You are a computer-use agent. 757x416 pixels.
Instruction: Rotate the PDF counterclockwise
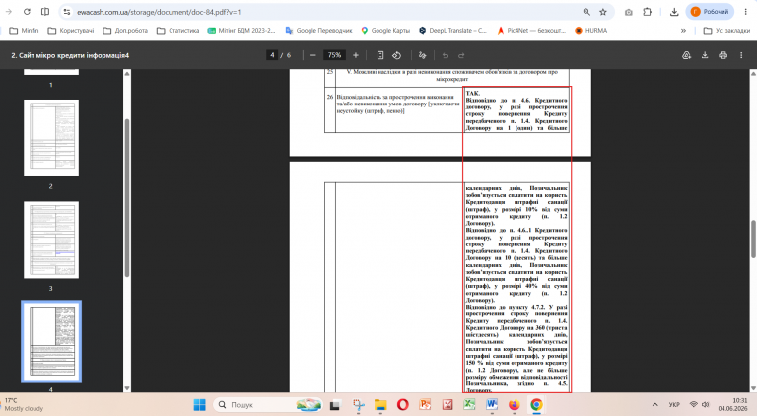tap(397, 55)
